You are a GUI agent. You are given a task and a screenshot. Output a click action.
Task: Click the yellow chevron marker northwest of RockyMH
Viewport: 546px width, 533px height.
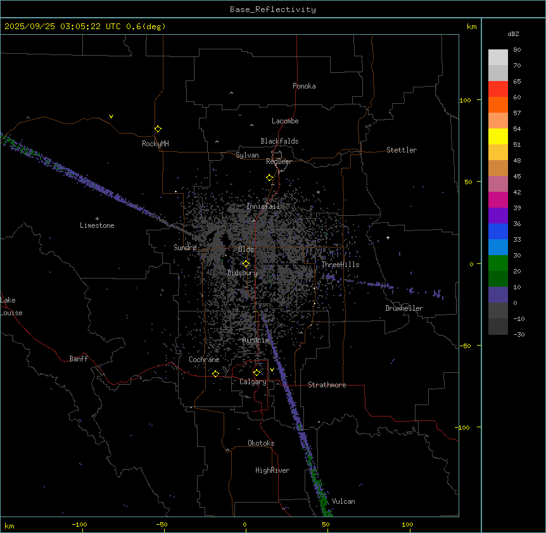111,116
